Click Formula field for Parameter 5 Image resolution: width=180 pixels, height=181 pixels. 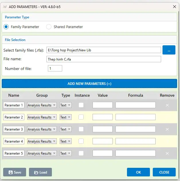click(136, 153)
